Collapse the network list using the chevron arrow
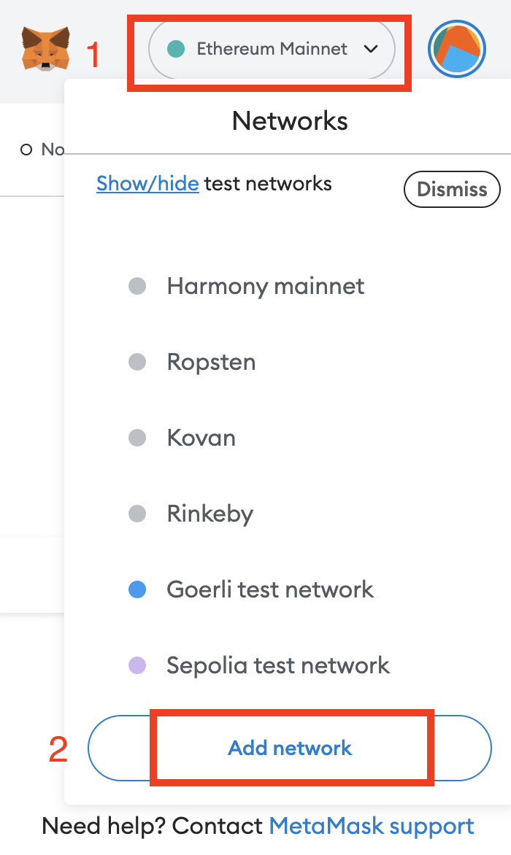 point(371,49)
